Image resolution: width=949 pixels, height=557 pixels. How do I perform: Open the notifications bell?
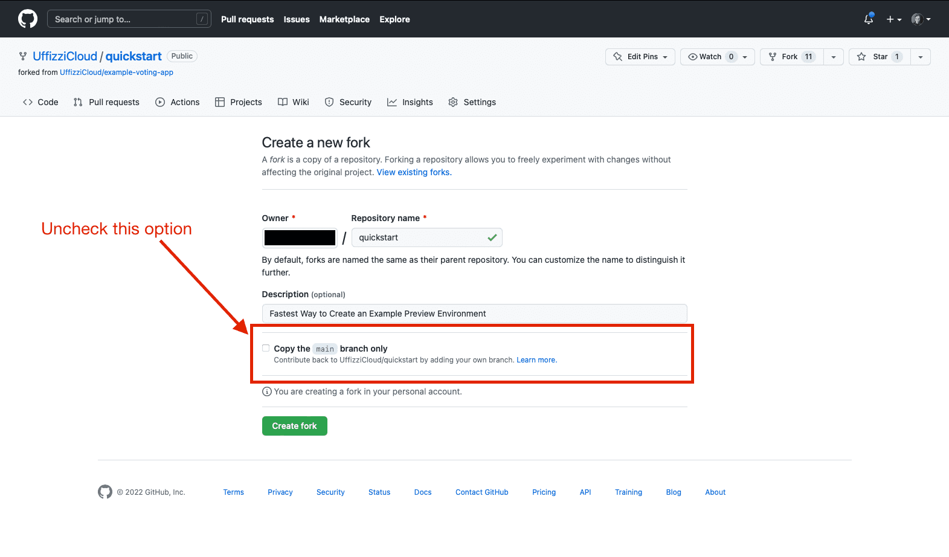click(x=869, y=19)
